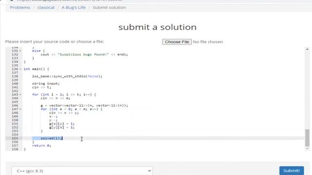
Task: Click the 'x--;' code line
Action: pos(53,117)
